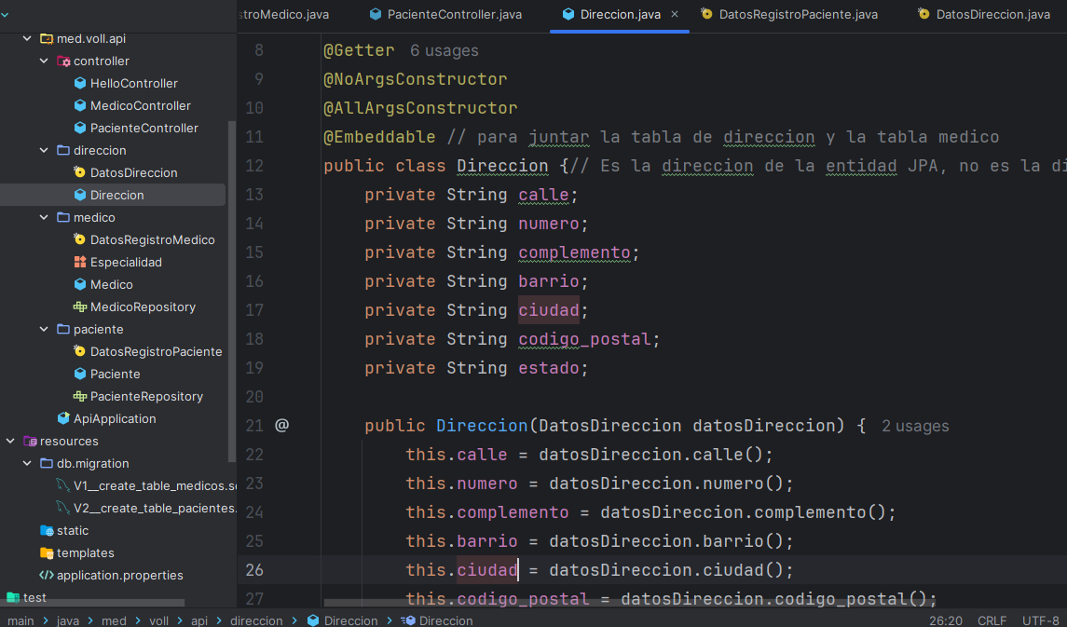Image resolution: width=1067 pixels, height=627 pixels.
Task: Click the project tree horizontal scrollbar
Action: (x=92, y=603)
